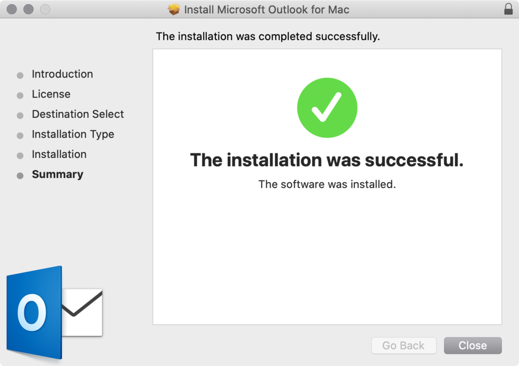
Task: Click the Close button
Action: 472,345
